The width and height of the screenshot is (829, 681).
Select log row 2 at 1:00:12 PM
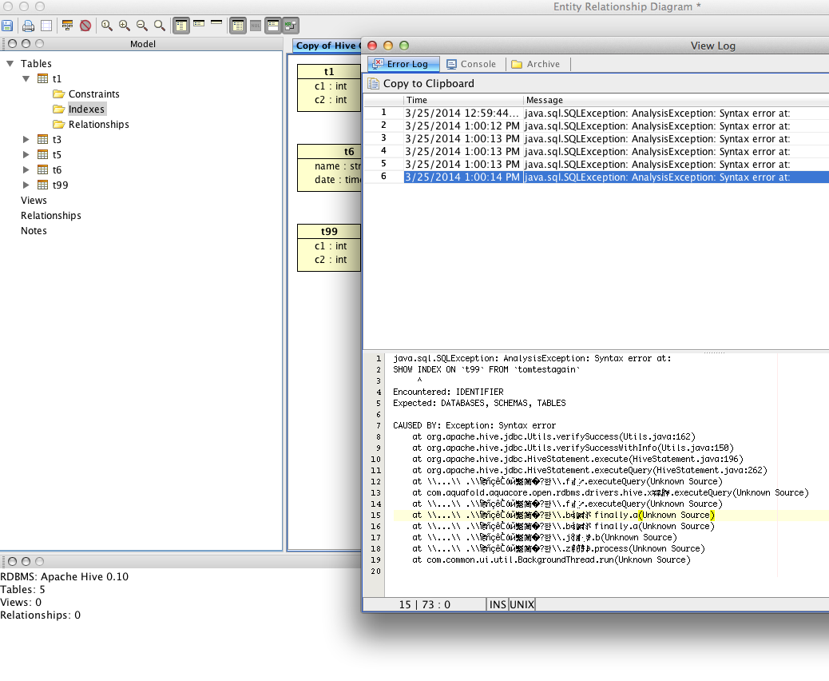tap(597, 126)
